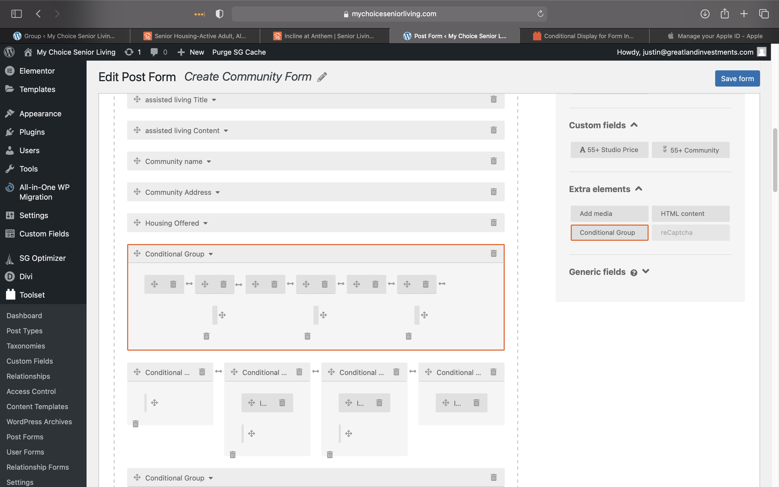Image resolution: width=779 pixels, height=487 pixels.
Task: Click the move handle of Housing Offered
Action: coord(137,223)
